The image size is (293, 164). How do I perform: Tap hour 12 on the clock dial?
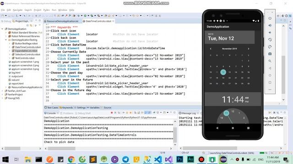233,111
